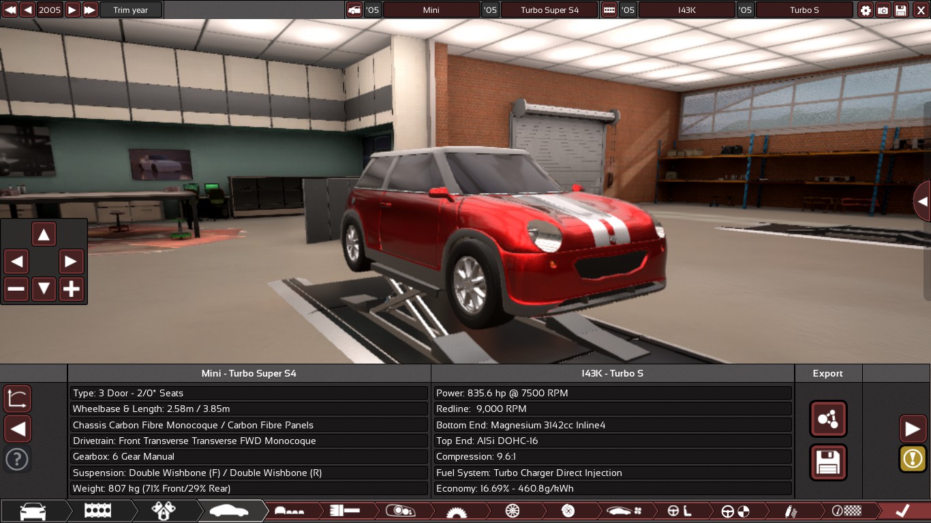Close the designer with the X button
This screenshot has height=523, width=931.
pos(919,10)
